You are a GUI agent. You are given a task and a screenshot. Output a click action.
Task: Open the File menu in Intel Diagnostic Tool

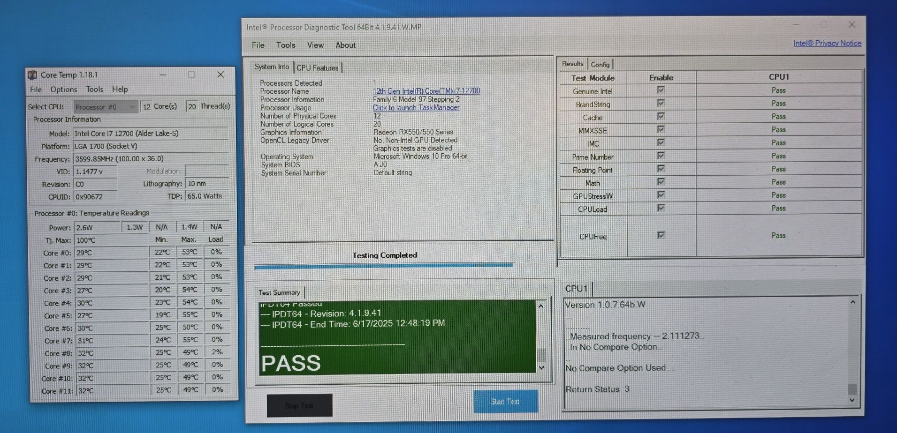(258, 45)
